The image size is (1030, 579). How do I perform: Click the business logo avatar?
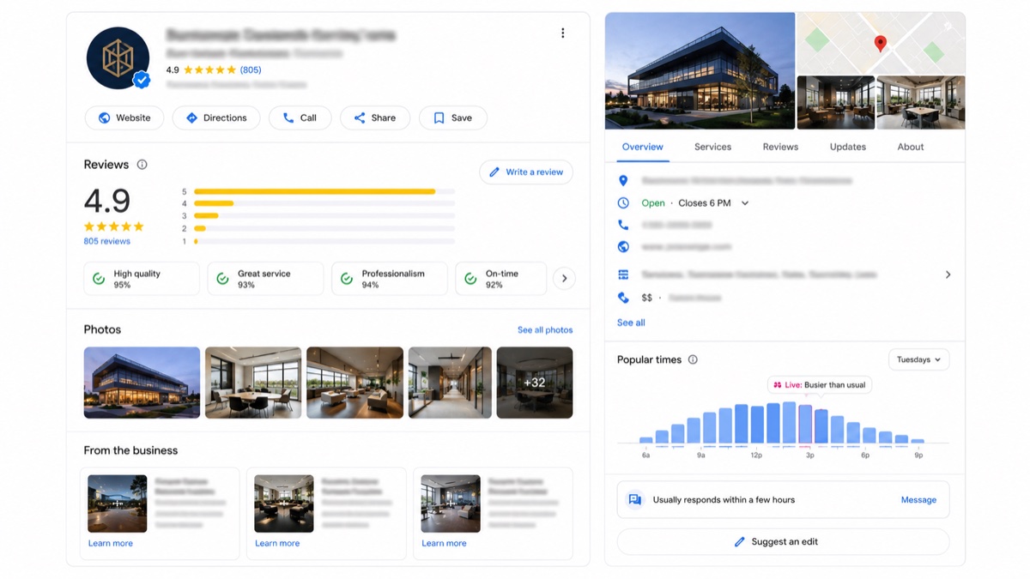click(118, 58)
